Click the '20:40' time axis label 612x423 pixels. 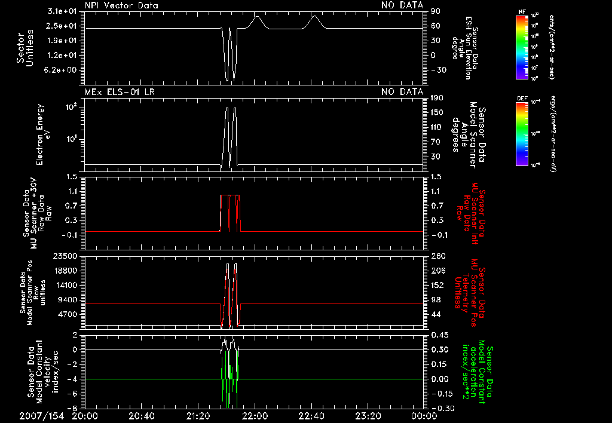[142, 416]
